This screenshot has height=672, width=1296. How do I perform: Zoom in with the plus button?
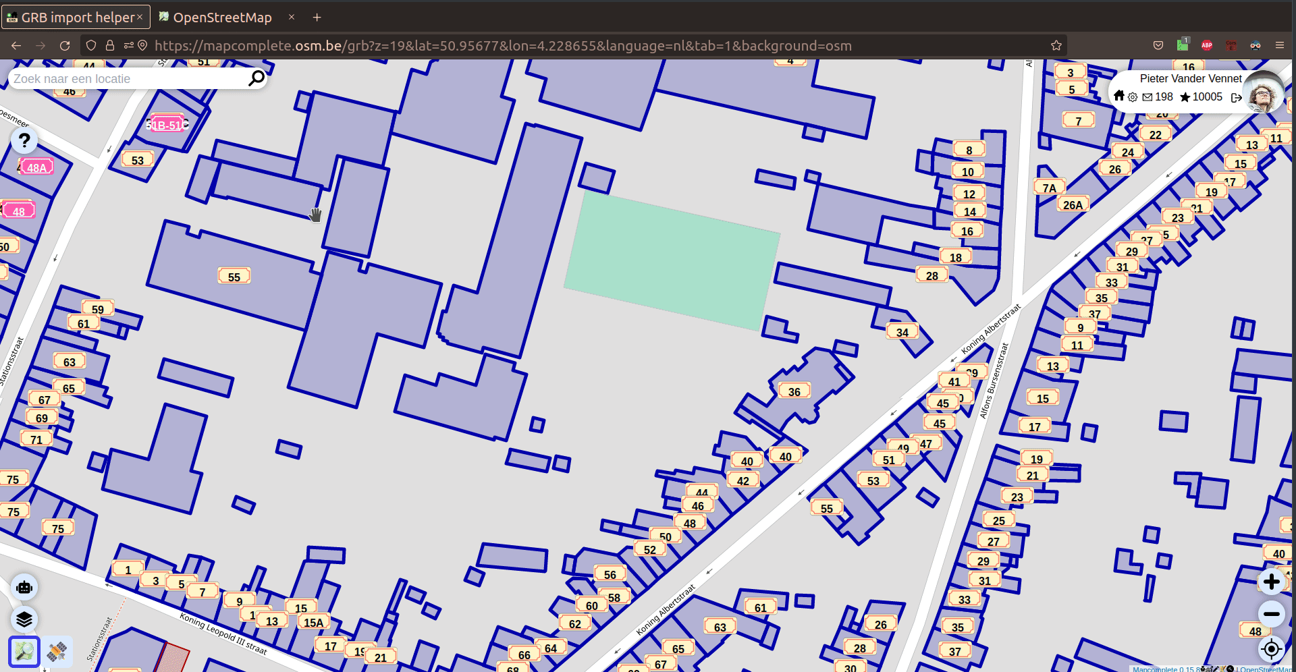(1271, 582)
